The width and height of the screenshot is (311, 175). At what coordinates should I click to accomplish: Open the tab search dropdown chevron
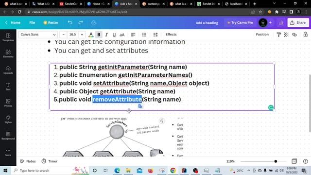click(274, 3)
